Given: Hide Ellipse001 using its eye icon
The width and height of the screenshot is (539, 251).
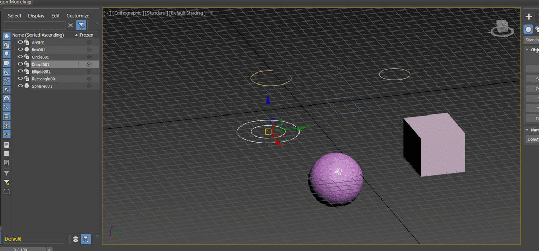Looking at the screenshot, I should pyautogui.click(x=21, y=71).
